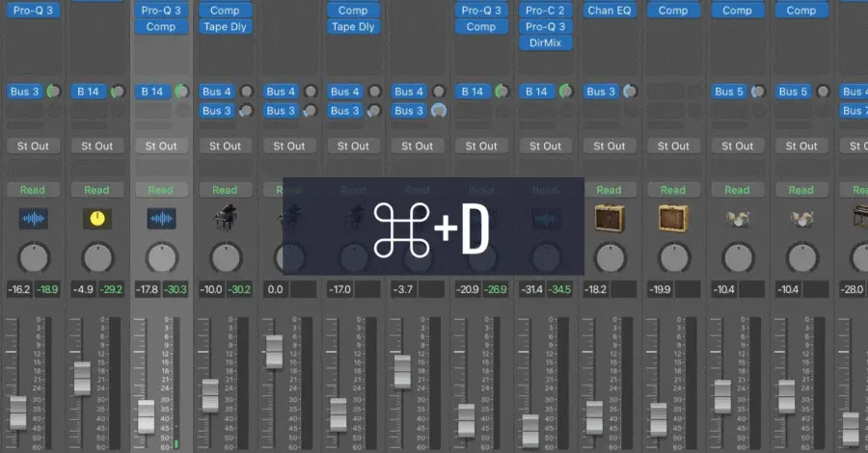
Task: Click the B 14 send knob on the -4.9 strip
Action: point(118,92)
